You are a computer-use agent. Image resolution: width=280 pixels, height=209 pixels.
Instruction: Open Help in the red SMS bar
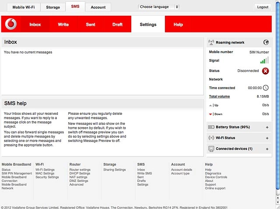click(178, 25)
